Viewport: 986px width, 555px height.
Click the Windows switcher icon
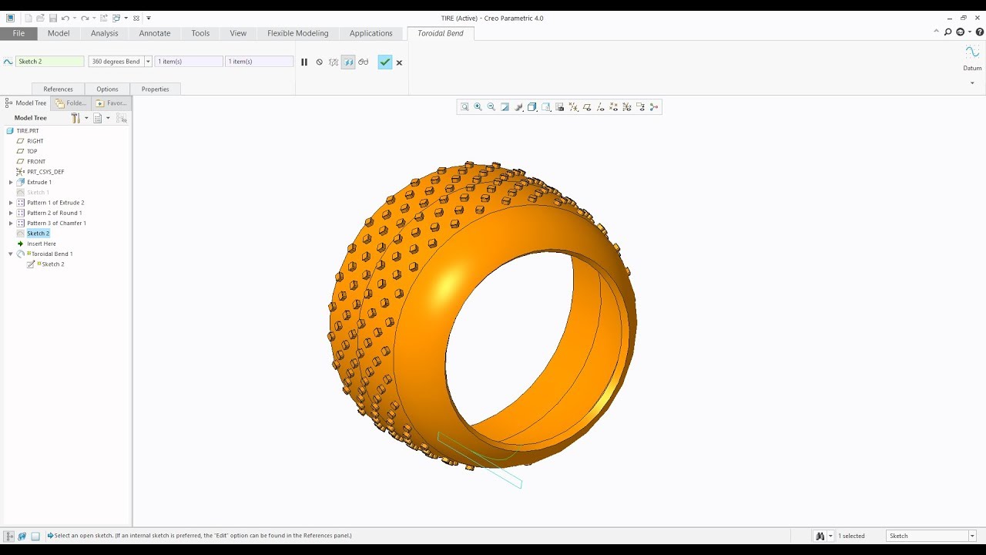[116, 18]
